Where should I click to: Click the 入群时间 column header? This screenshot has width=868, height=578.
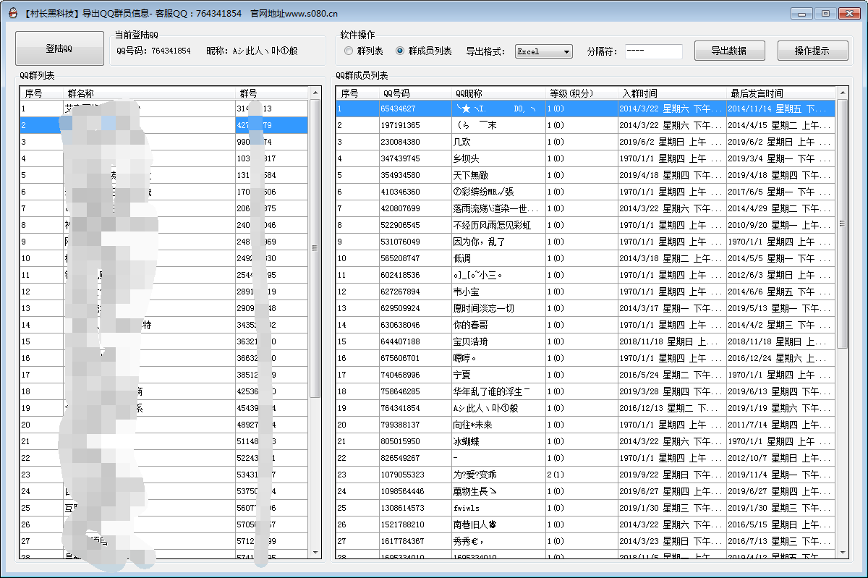pyautogui.click(x=671, y=93)
